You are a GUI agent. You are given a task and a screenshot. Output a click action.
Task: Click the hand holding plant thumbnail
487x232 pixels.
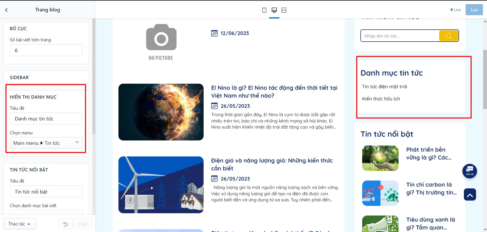pos(380,158)
